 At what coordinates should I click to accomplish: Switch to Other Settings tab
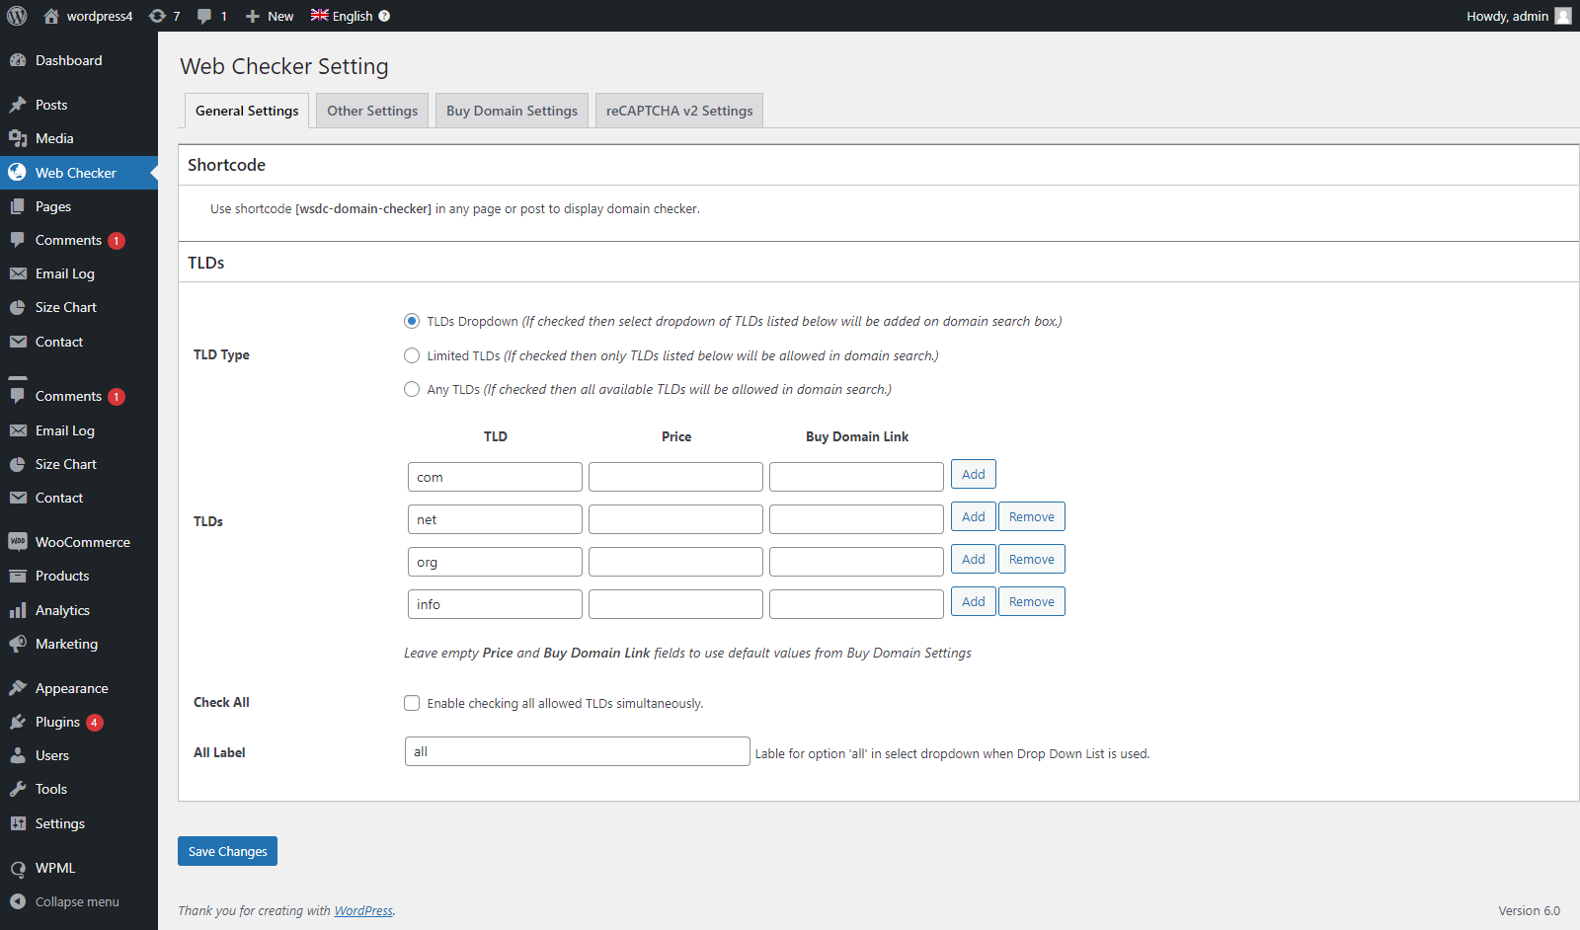372,111
